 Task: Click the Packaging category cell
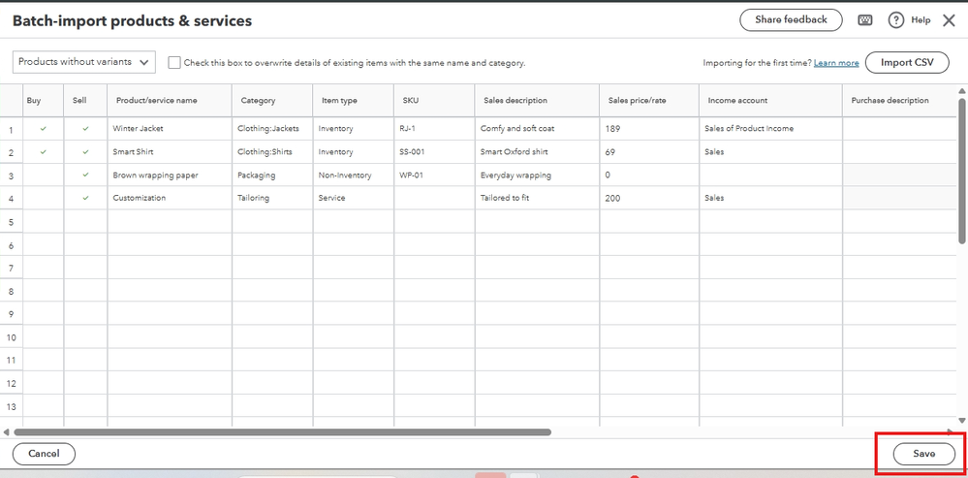pyautogui.click(x=272, y=175)
